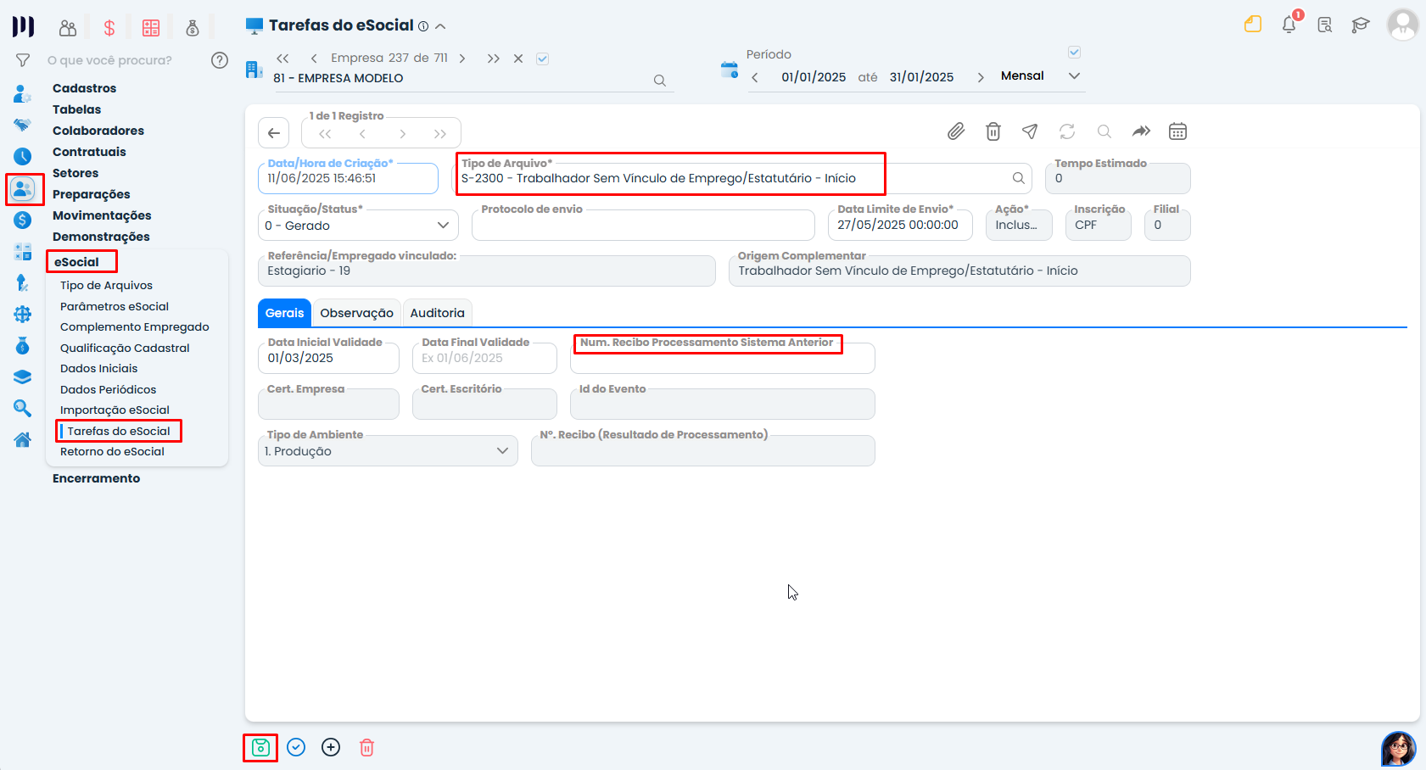Open the help question mark icon
This screenshot has height=770, width=1426.
[x=220, y=60]
